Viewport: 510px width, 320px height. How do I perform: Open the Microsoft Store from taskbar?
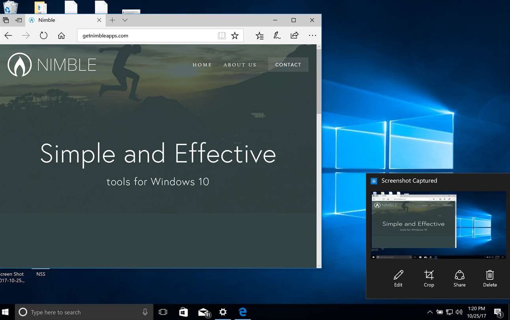click(x=183, y=312)
